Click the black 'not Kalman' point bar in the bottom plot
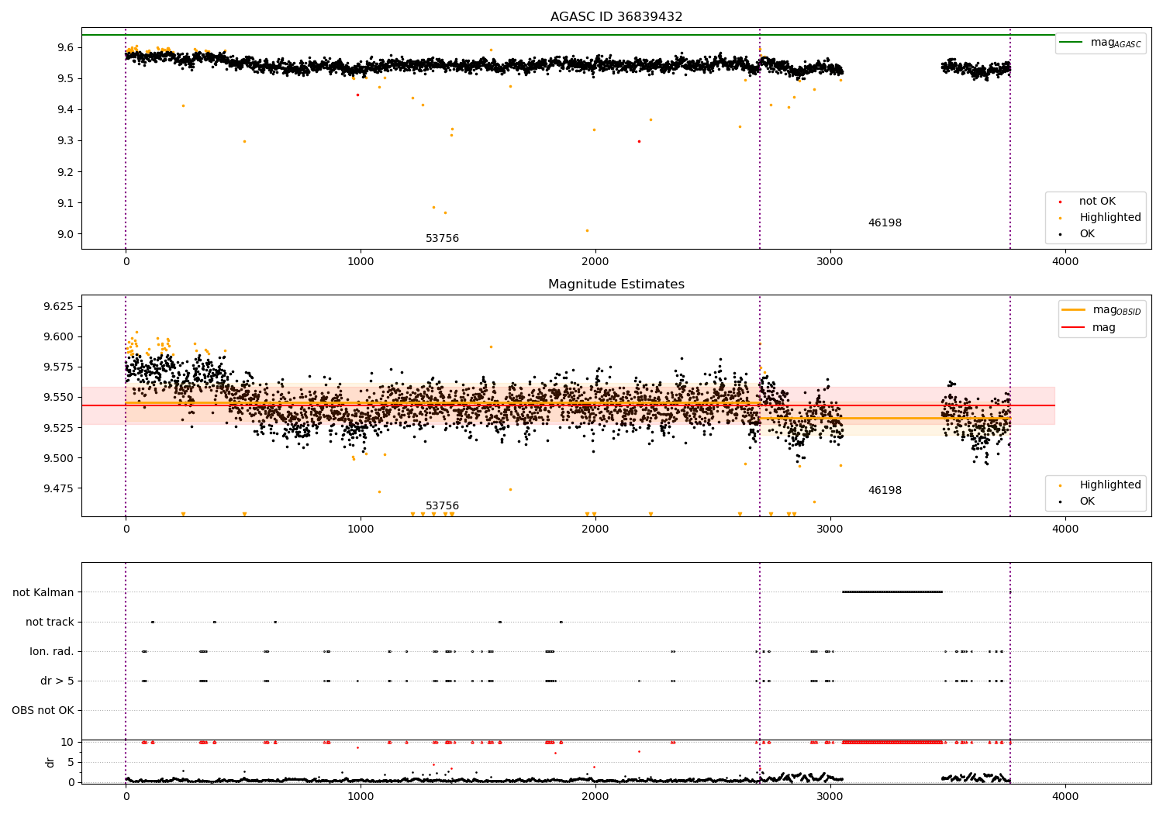Viewport: 1163px width, 814px height. (x=892, y=592)
